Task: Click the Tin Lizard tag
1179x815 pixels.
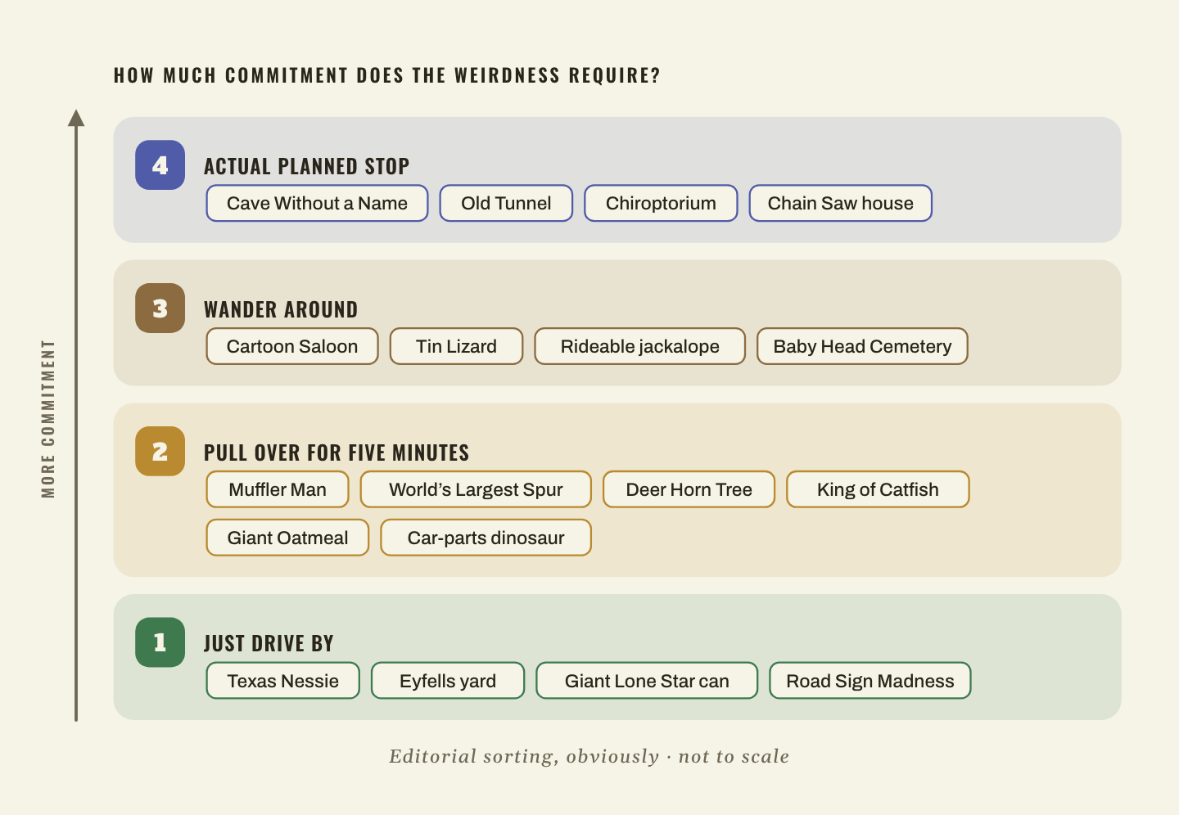Action: (456, 346)
